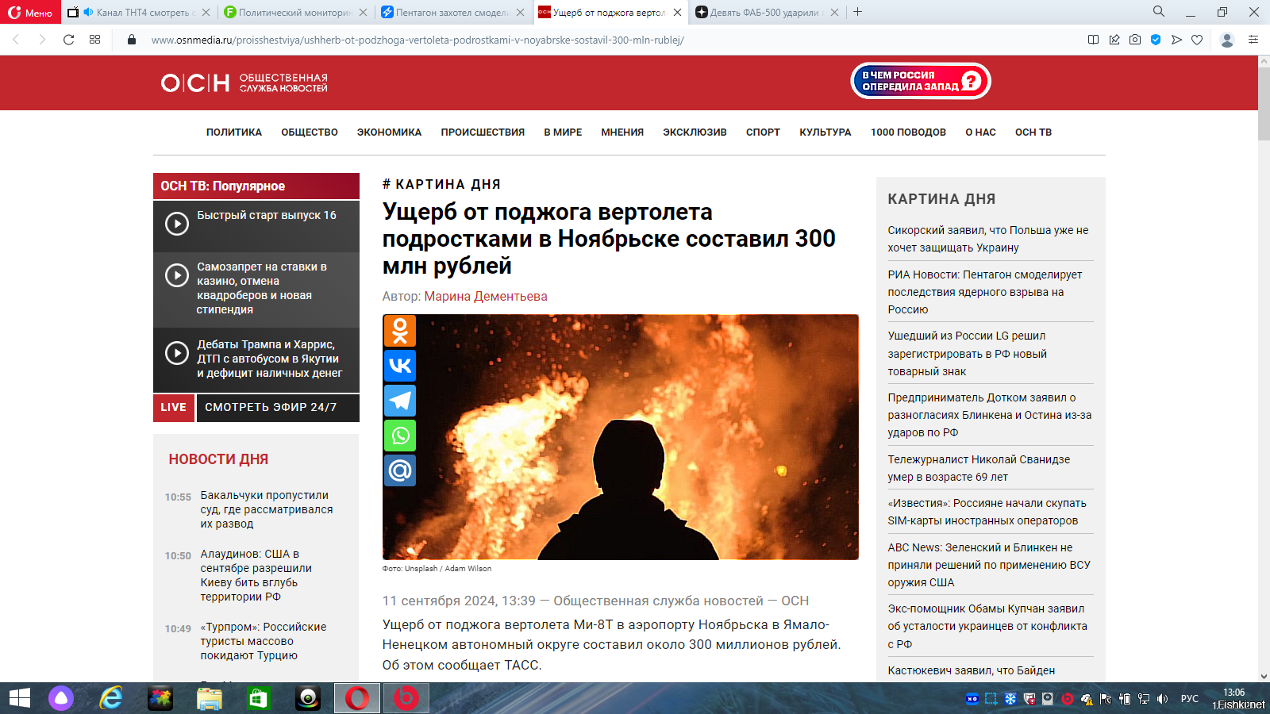Share article on Odnoklassniki
Screen dimensions: 1270x714
400,331
